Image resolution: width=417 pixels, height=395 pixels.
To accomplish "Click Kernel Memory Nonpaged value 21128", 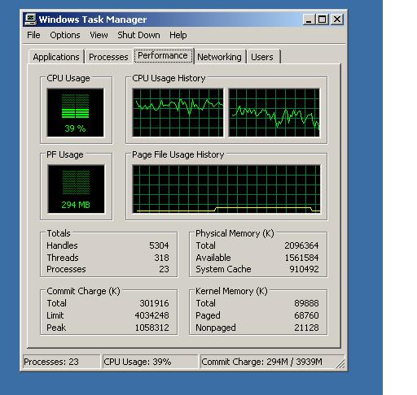I will point(306,328).
